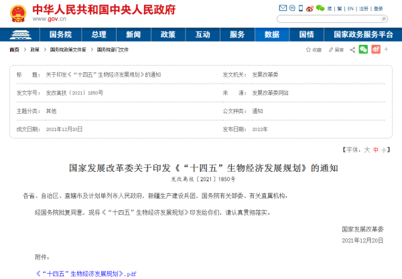Expand more share options plus sign

pyautogui.click(x=387, y=50)
